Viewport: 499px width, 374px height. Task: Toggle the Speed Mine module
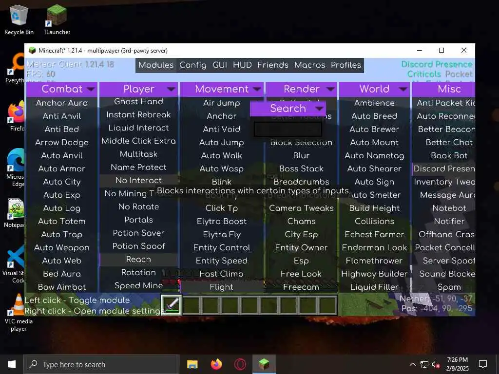[x=138, y=286]
